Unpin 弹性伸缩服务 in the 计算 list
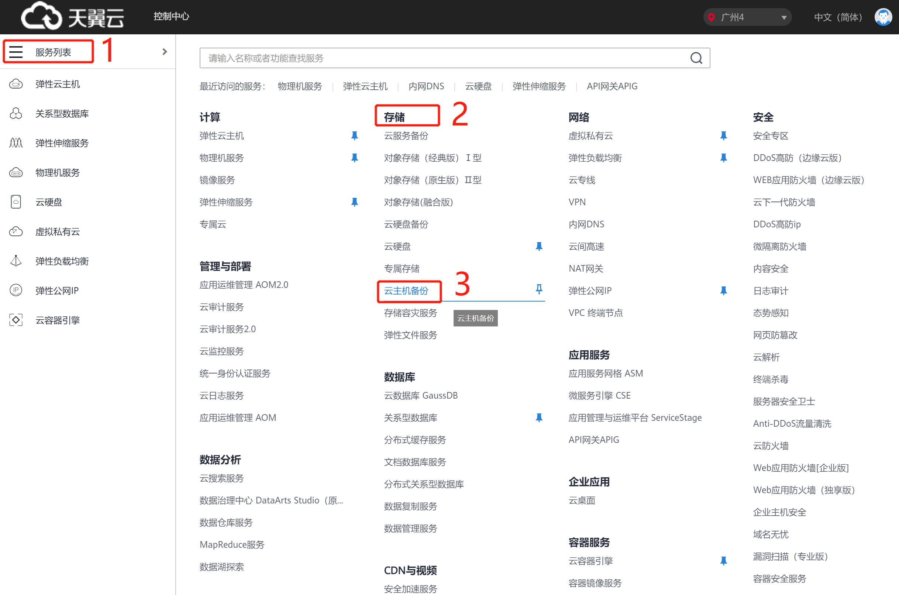This screenshot has width=899, height=595. coord(355,202)
